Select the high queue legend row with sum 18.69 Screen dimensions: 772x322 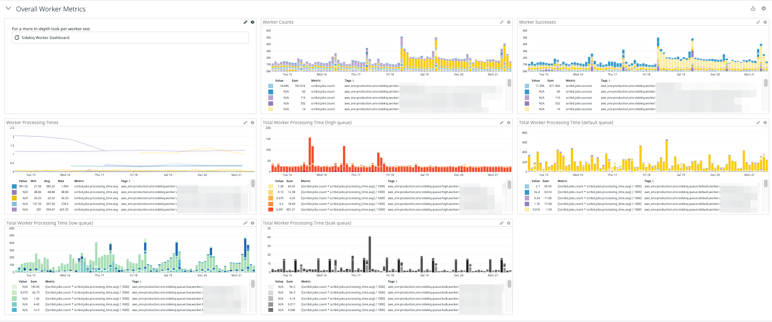pos(386,204)
